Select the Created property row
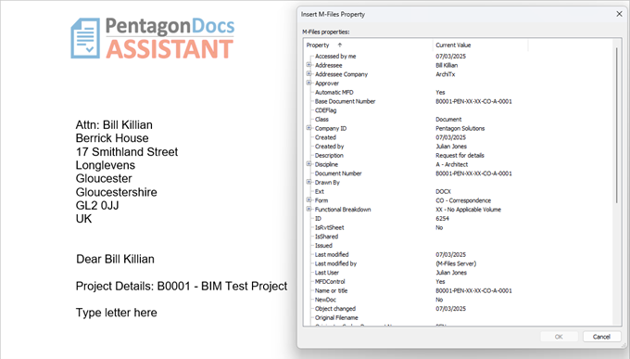The image size is (630, 359). coord(325,137)
